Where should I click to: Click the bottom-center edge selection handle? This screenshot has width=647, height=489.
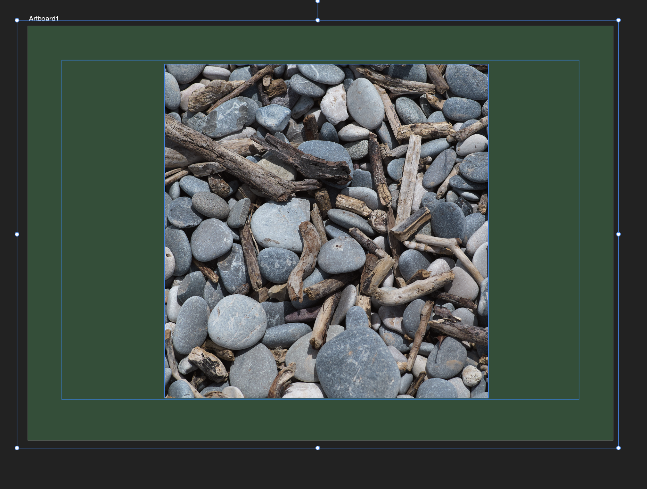pyautogui.click(x=318, y=448)
